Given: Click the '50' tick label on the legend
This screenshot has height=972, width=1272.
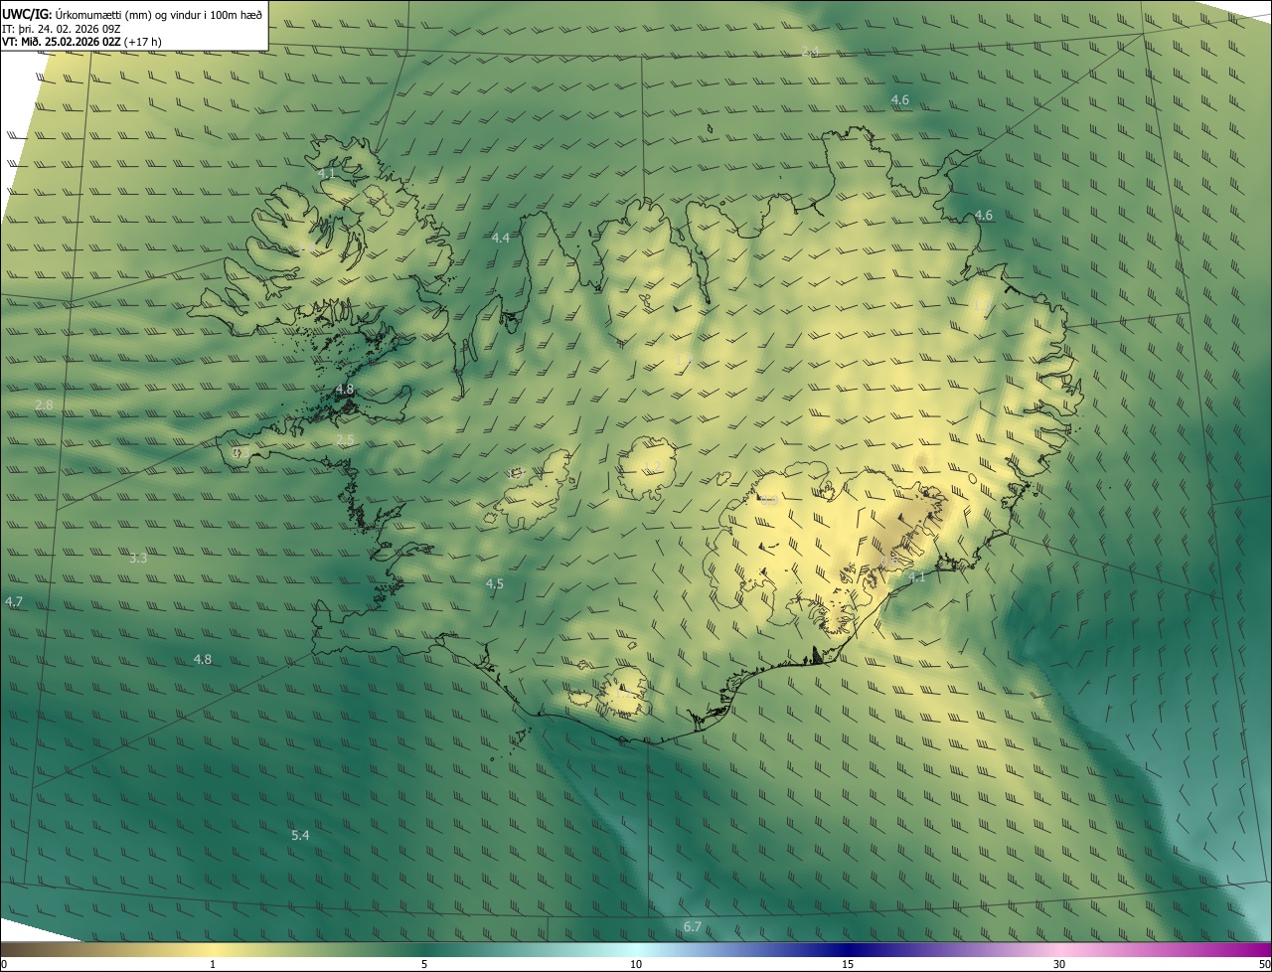Looking at the screenshot, I should [1264, 964].
